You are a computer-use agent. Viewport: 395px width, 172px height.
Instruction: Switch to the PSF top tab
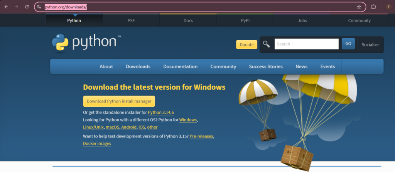131,21
